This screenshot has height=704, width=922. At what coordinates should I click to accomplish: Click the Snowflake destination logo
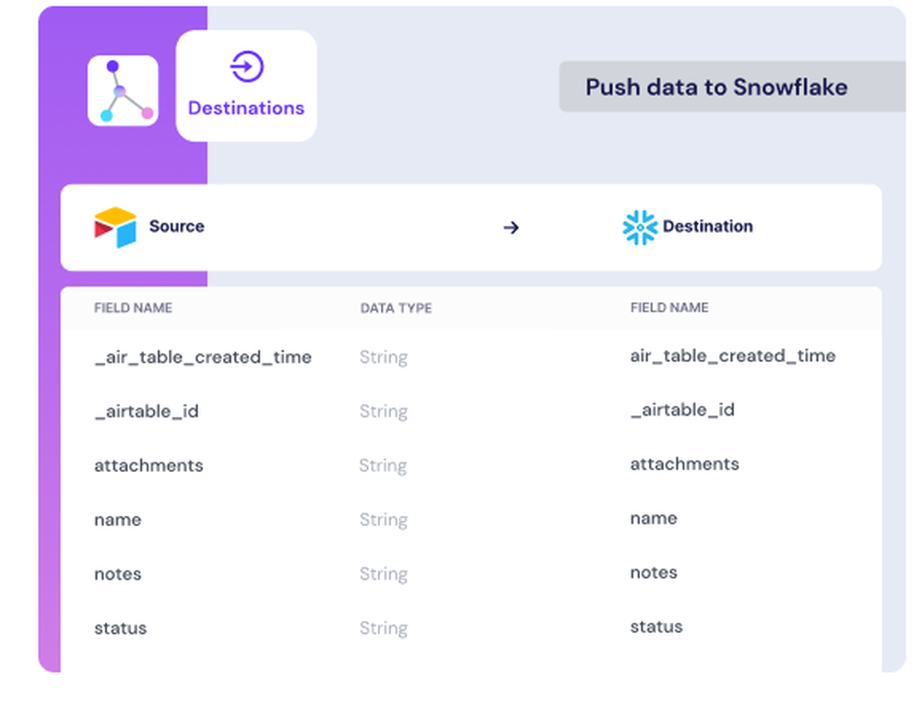[x=640, y=227]
